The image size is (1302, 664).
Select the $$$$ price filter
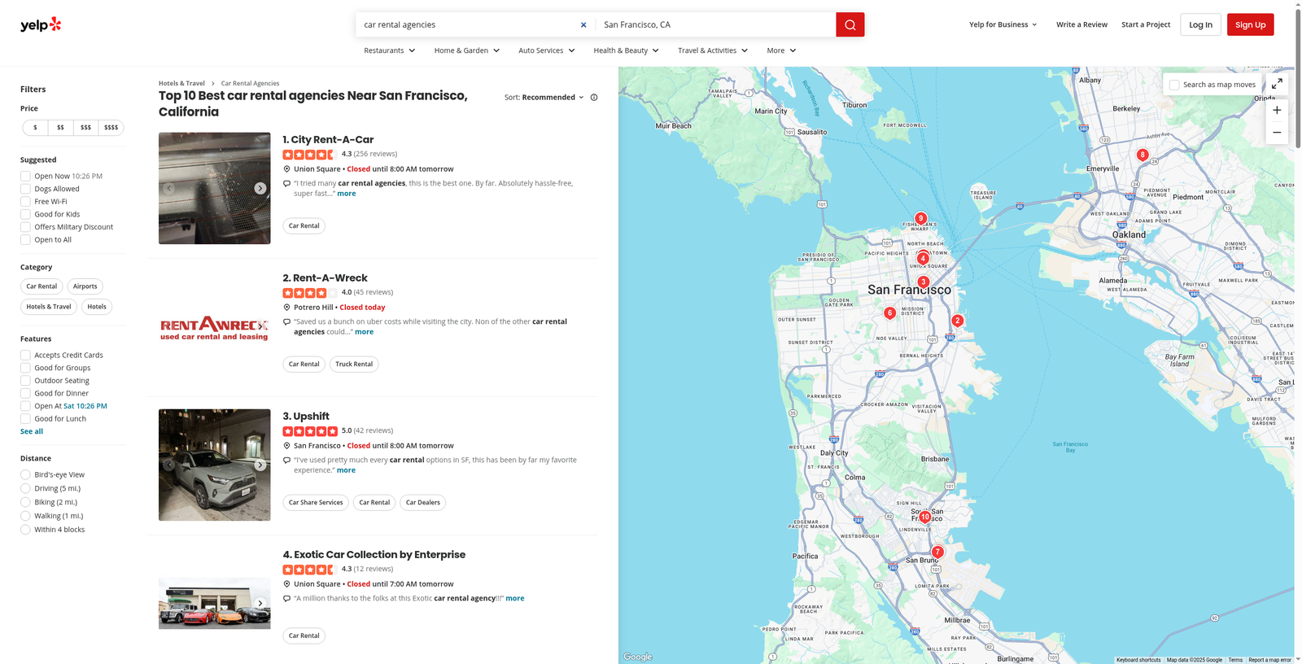click(x=111, y=128)
